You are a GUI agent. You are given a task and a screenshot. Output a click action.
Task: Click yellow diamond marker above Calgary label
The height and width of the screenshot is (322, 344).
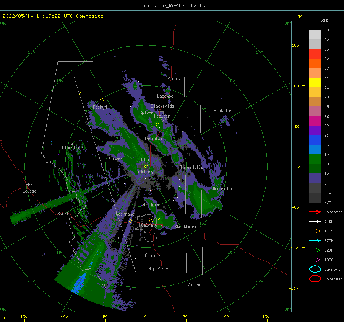tap(151, 221)
